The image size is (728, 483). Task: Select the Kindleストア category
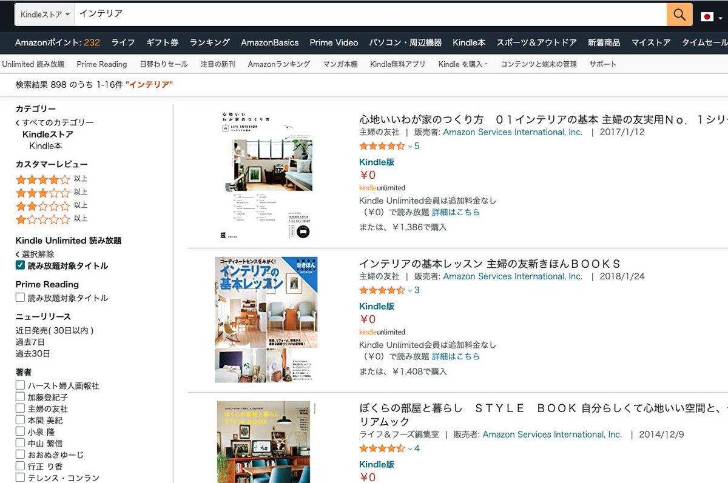click(x=48, y=135)
